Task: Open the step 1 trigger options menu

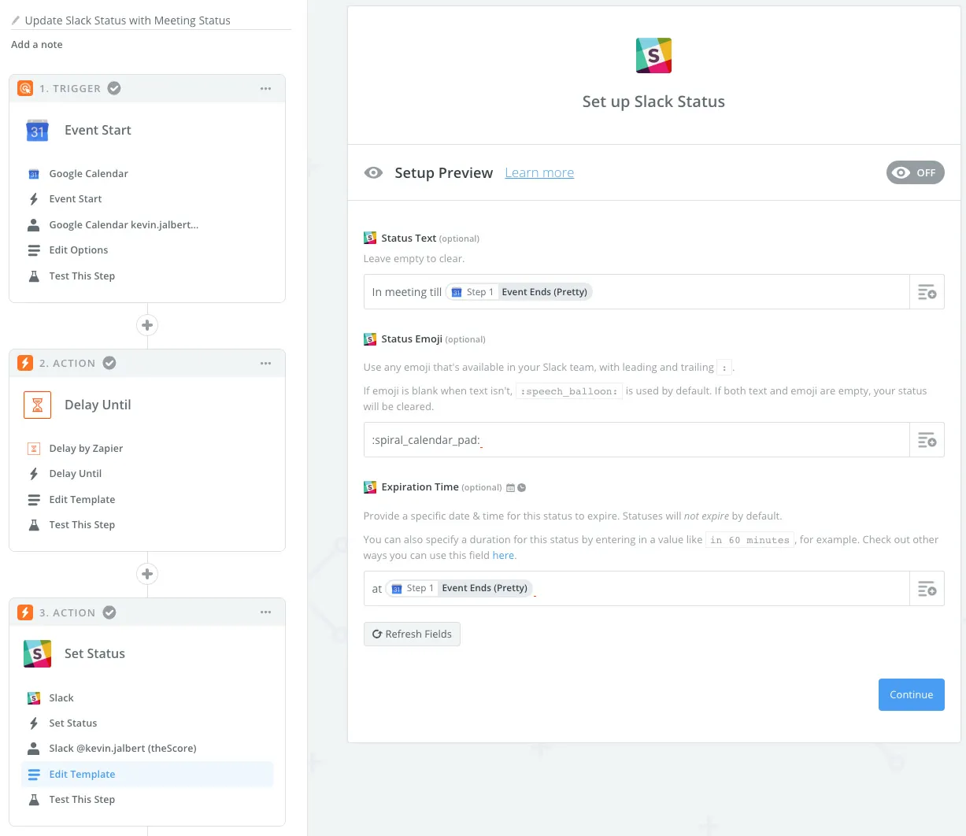Action: click(266, 88)
